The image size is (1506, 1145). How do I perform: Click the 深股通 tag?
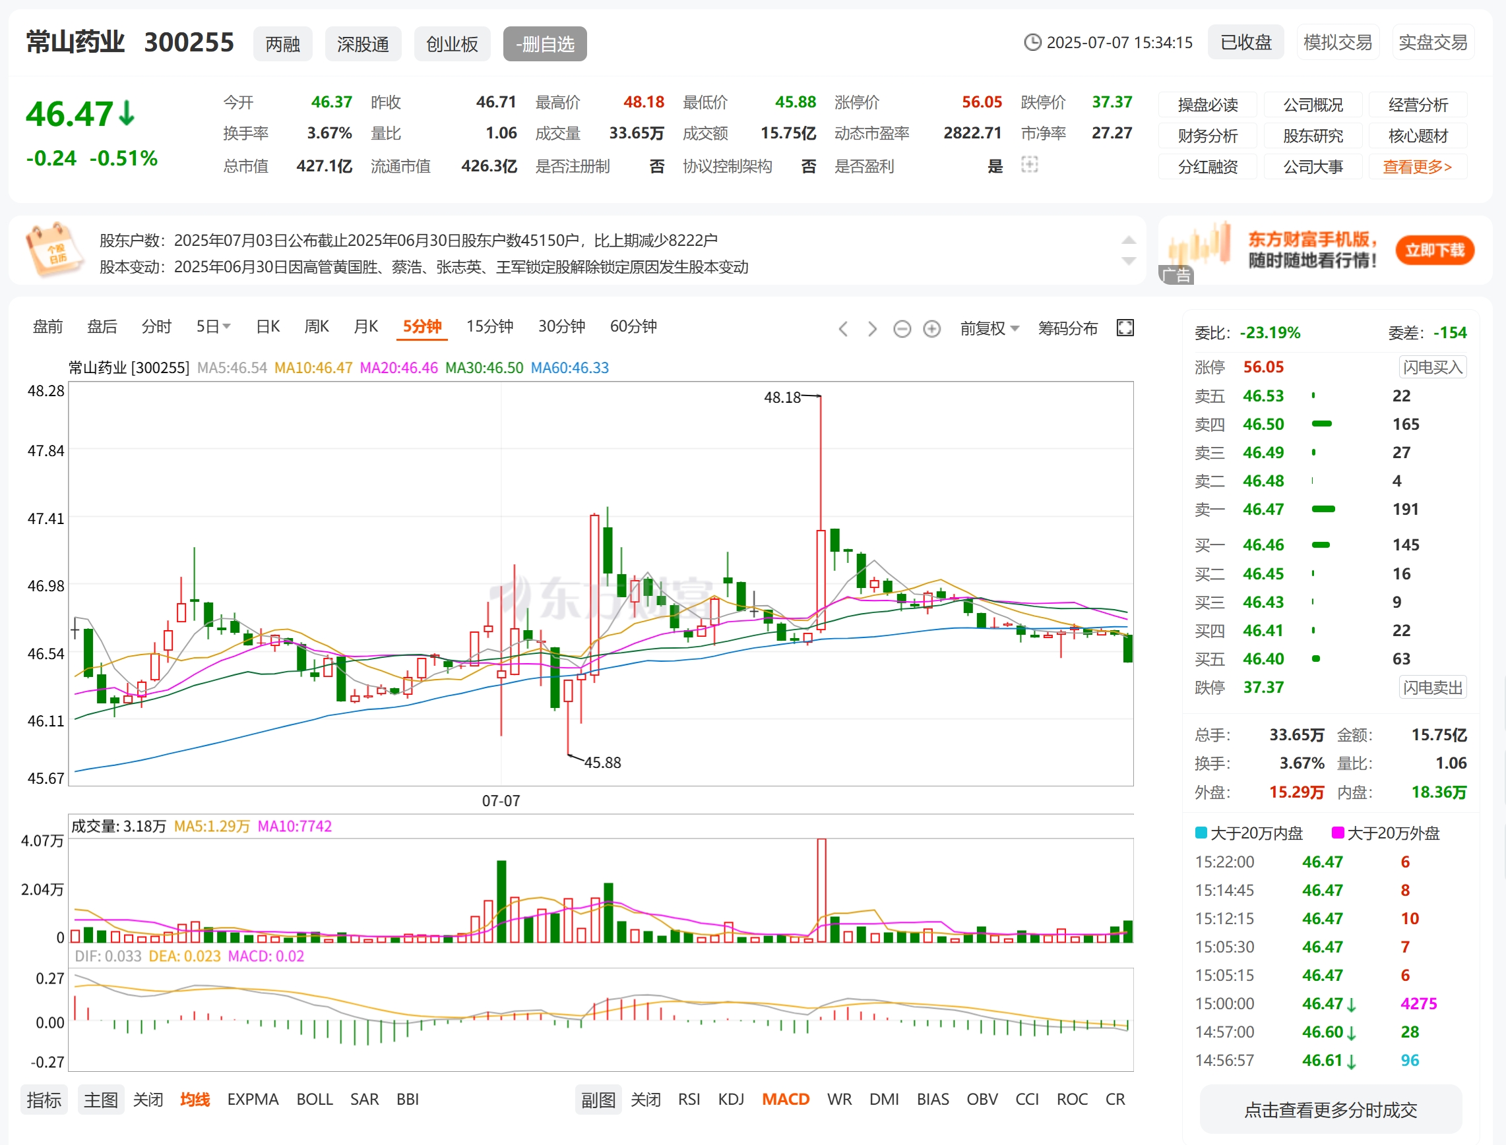[x=363, y=44]
